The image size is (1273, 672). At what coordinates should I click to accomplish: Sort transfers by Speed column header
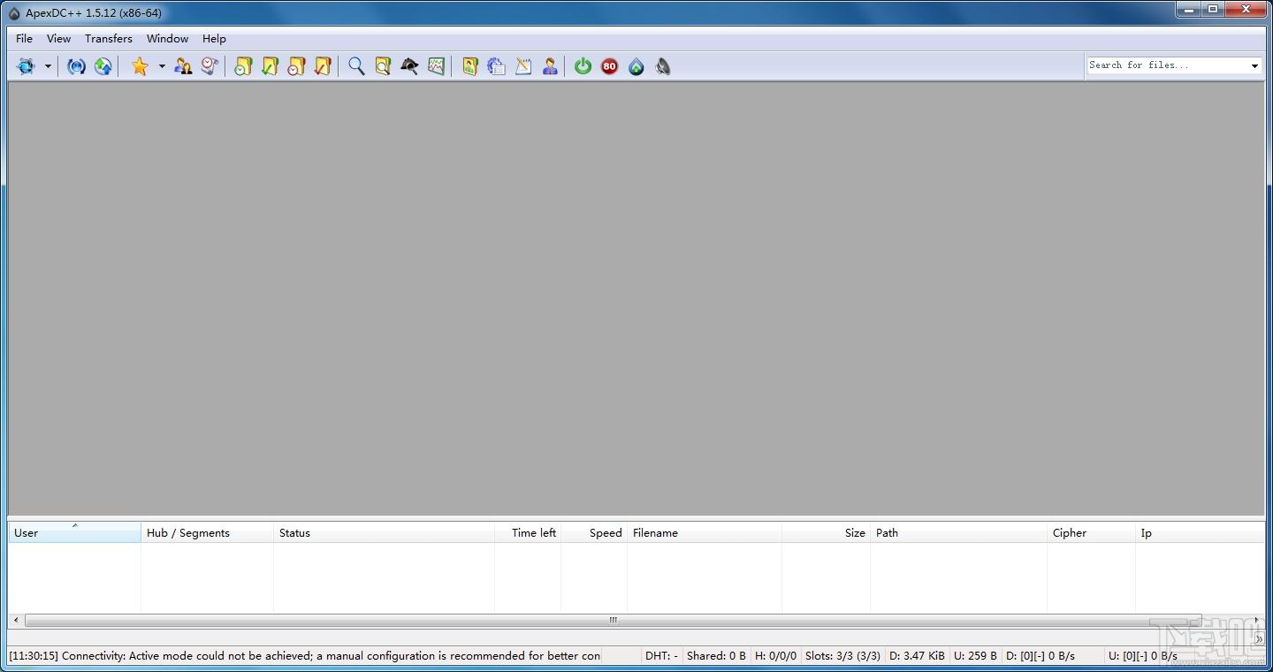(594, 532)
